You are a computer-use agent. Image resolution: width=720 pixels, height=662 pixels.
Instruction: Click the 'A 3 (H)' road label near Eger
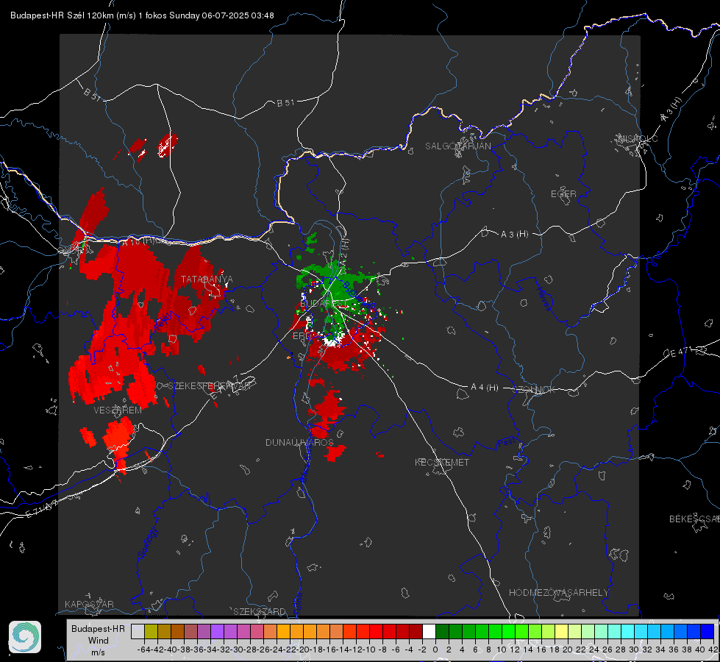point(514,235)
